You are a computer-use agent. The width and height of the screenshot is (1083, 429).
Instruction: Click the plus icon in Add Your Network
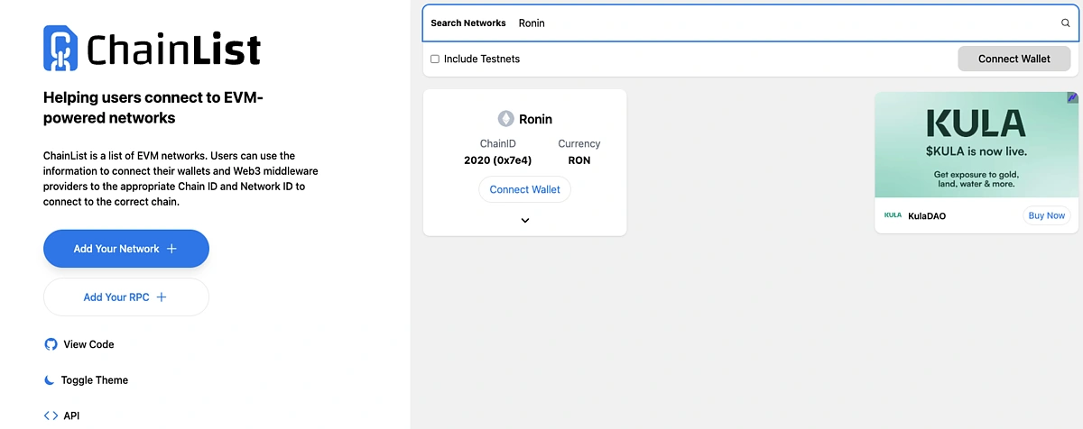(171, 249)
